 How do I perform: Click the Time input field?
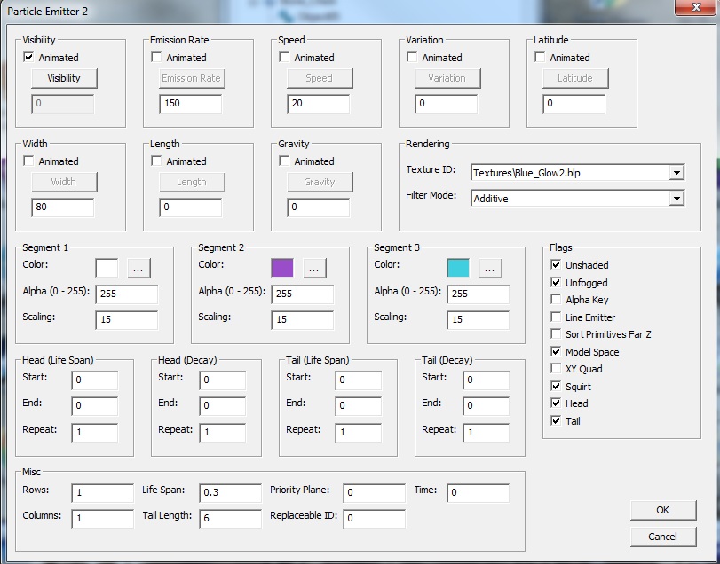tap(478, 493)
